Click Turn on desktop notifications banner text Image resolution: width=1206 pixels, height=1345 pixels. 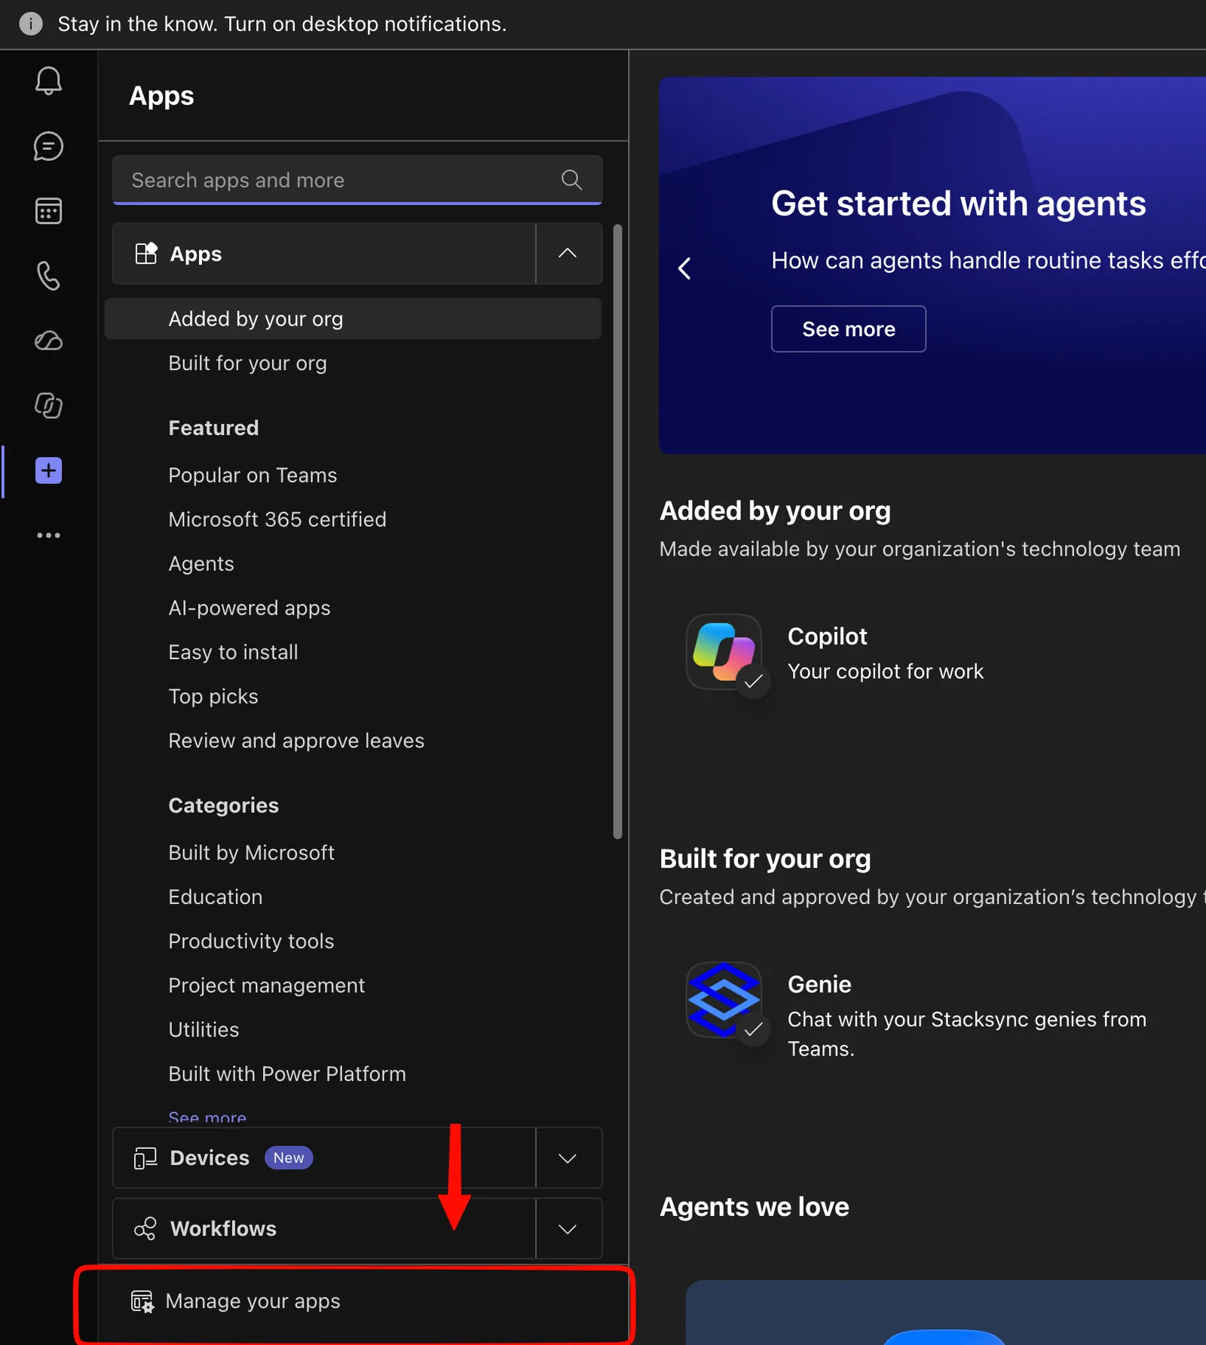coord(366,24)
